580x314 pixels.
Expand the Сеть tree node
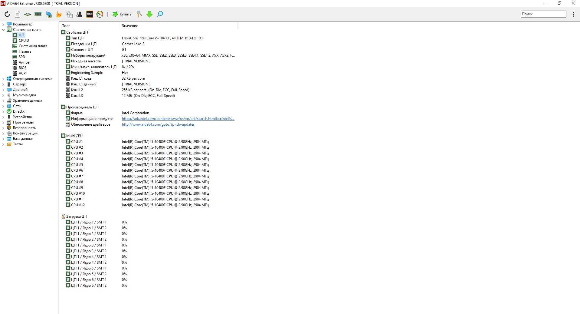coord(3,106)
